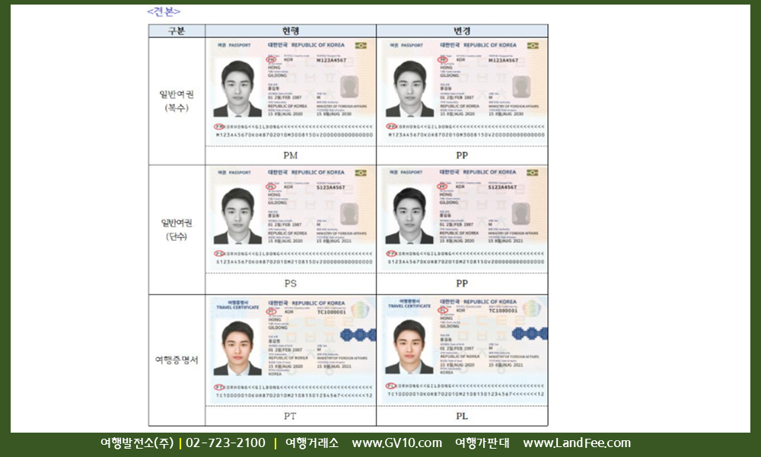Click the 구분 header cell
The height and width of the screenshot is (457, 761).
(x=177, y=31)
